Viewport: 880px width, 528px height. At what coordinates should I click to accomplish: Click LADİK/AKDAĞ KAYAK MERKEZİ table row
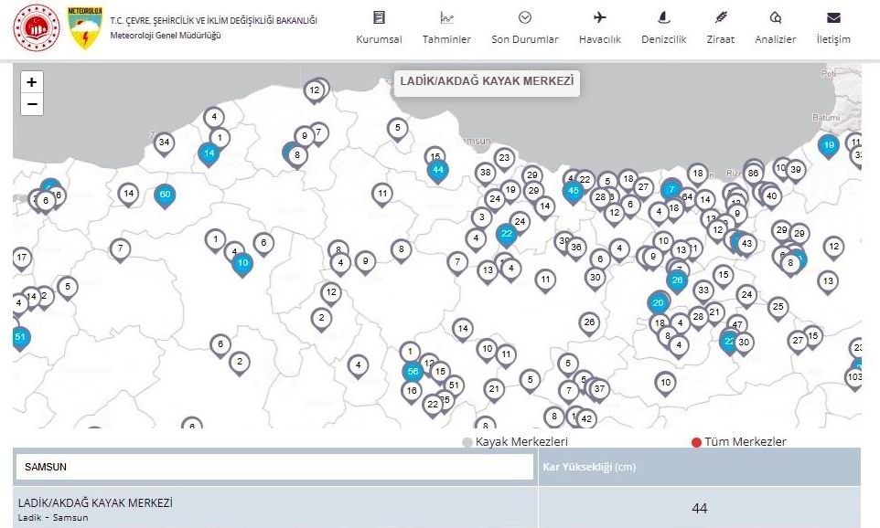274,509
